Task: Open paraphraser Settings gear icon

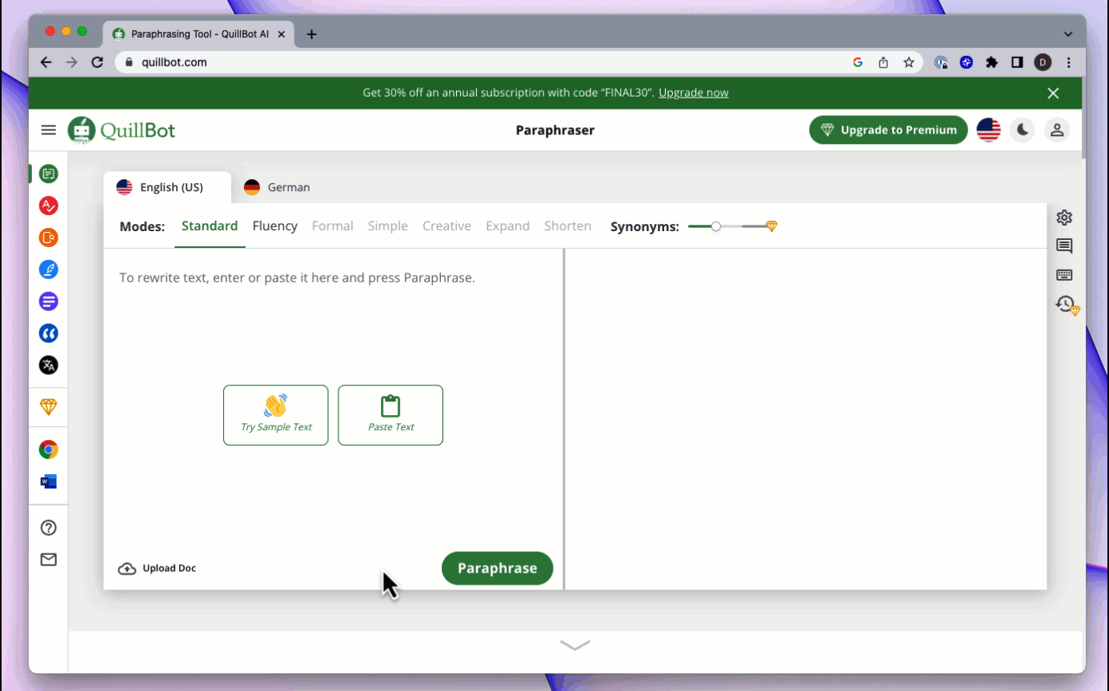Action: tap(1064, 218)
